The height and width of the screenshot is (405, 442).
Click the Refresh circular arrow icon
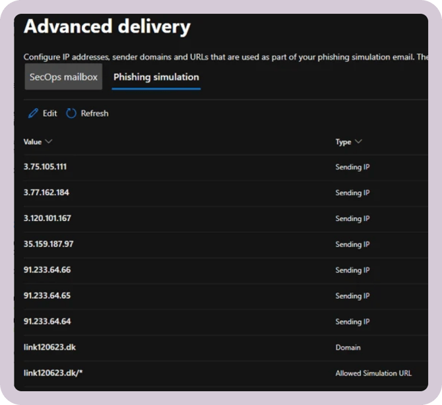pyautogui.click(x=71, y=113)
